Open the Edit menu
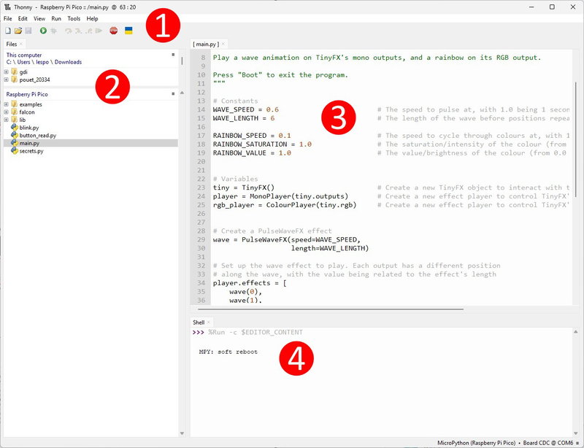The width and height of the screenshot is (584, 448). click(x=23, y=18)
